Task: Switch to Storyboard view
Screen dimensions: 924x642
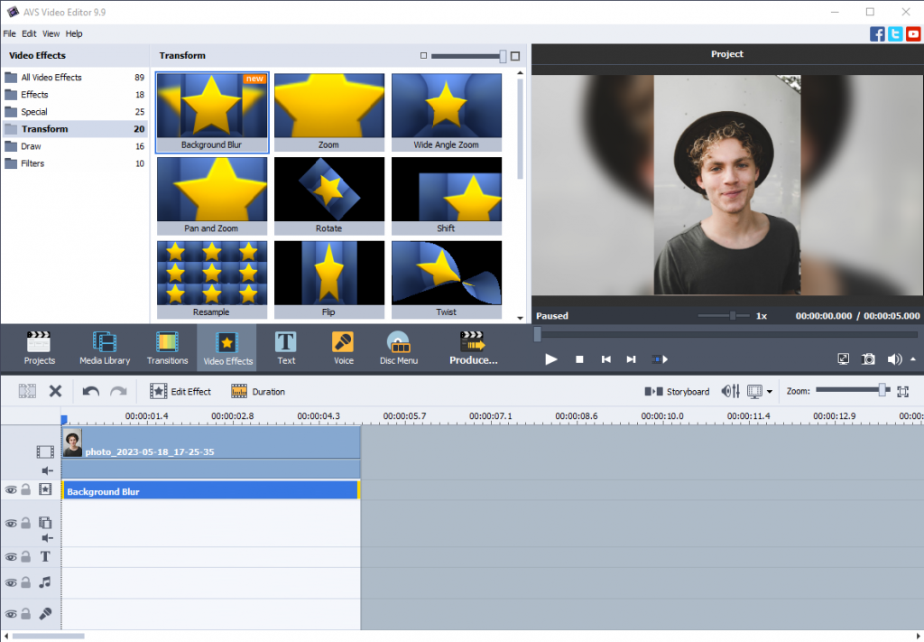Action: [676, 391]
